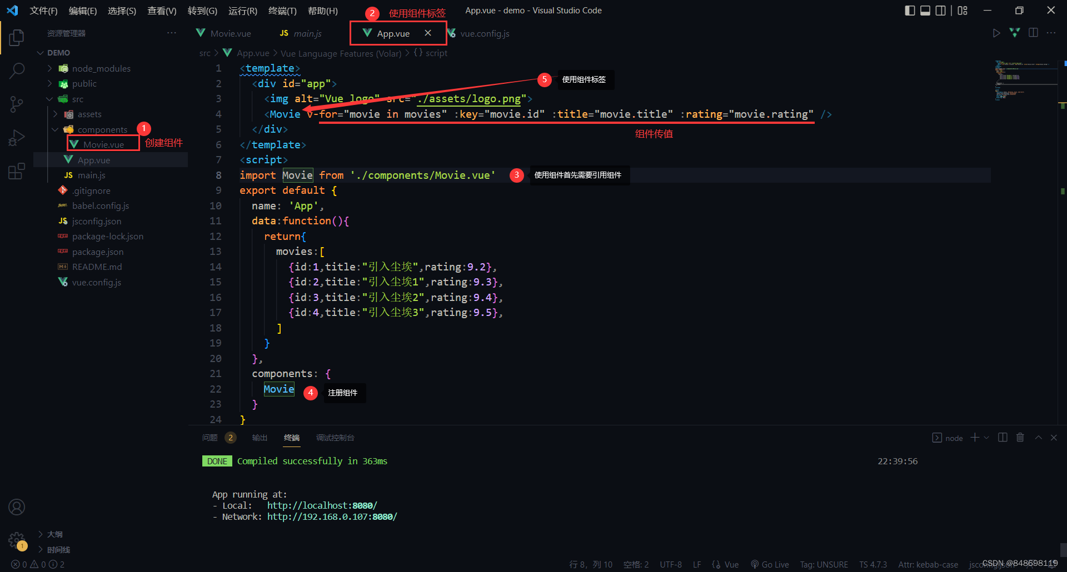Open Explorer More Actions ellipsis

tap(172, 33)
